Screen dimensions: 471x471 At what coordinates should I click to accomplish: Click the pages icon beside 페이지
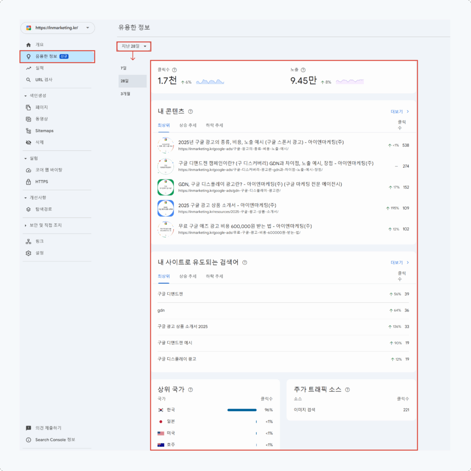tap(29, 107)
